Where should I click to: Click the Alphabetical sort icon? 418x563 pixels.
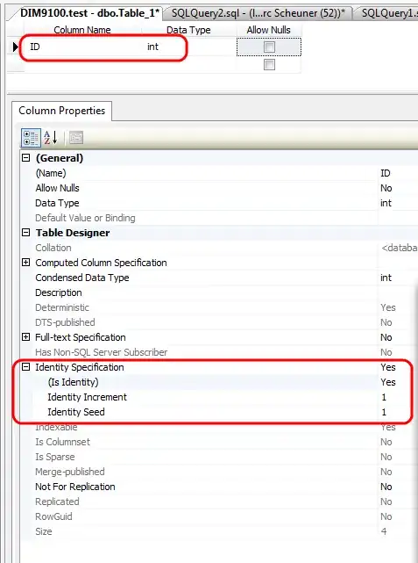tap(51, 138)
